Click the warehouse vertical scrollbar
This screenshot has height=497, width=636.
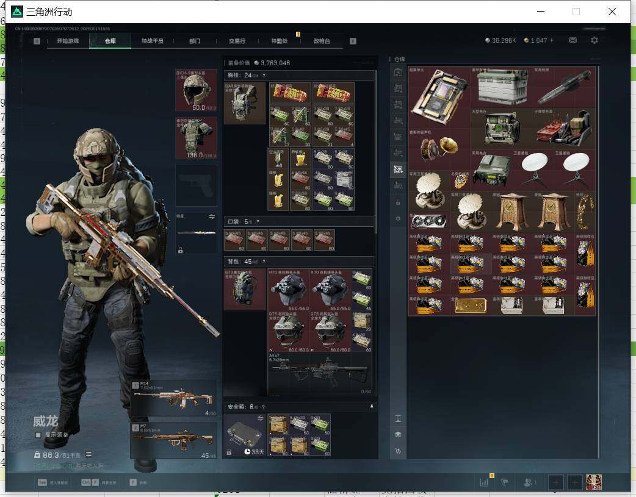tap(598, 262)
